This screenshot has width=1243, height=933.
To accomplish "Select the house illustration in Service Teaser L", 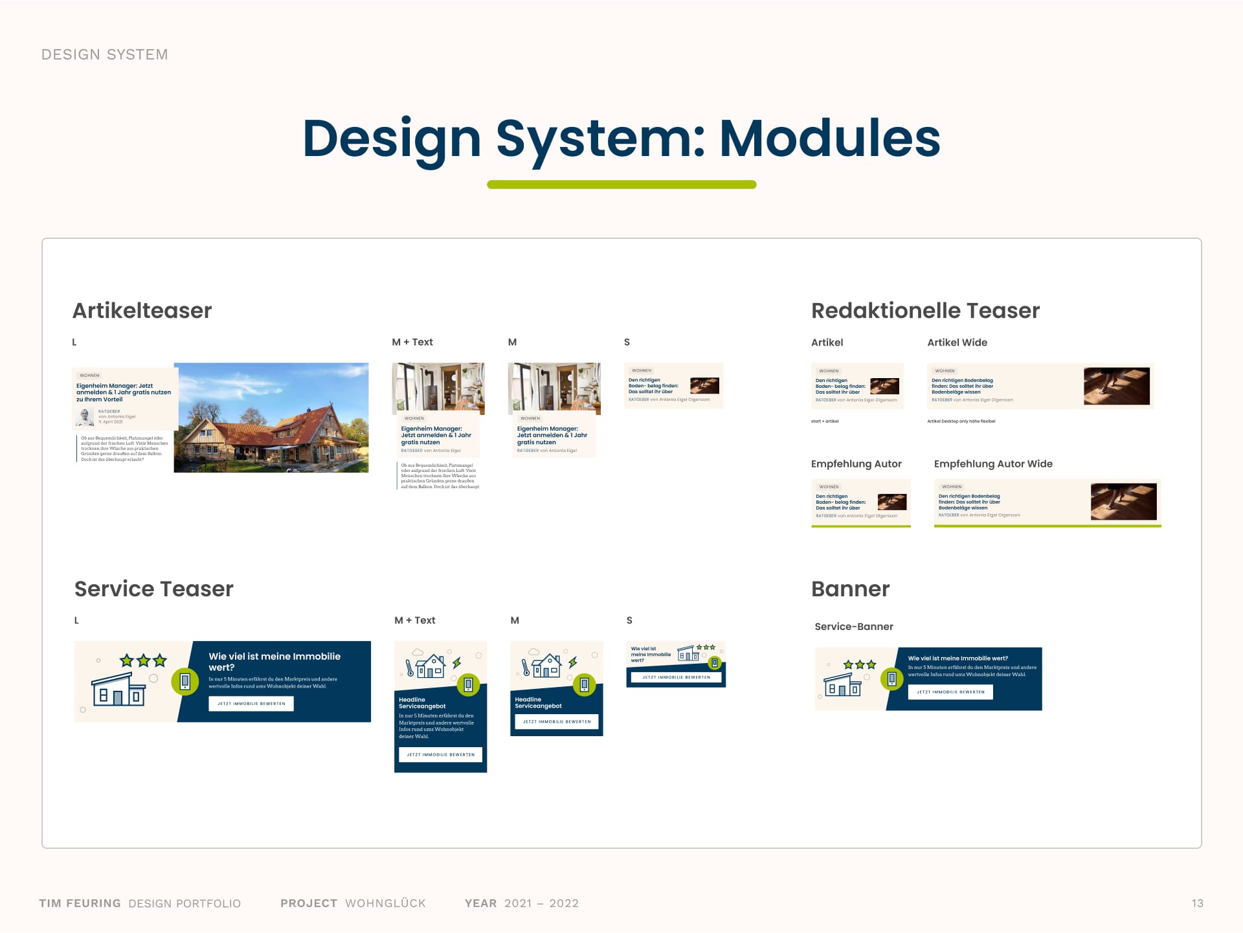I will tap(119, 690).
